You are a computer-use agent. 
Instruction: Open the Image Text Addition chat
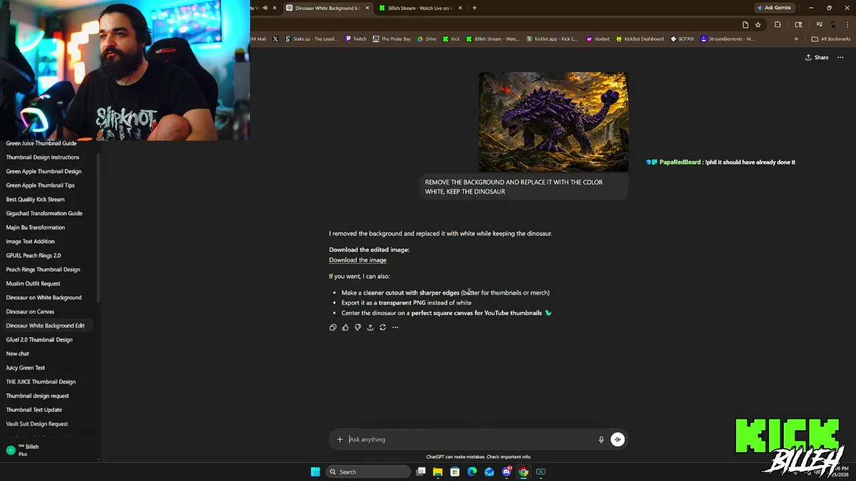tap(30, 242)
